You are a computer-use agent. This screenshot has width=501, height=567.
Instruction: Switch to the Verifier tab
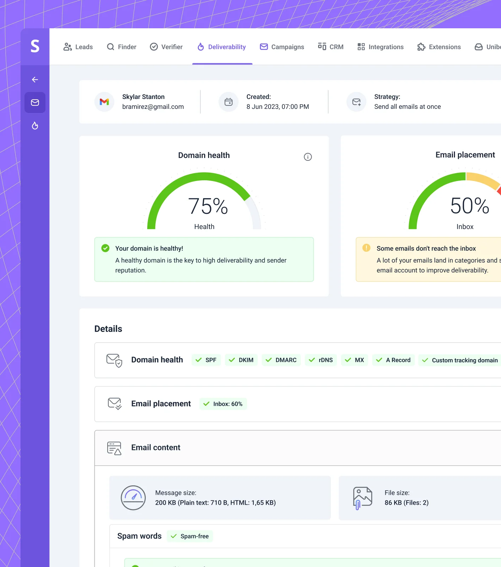pos(166,47)
